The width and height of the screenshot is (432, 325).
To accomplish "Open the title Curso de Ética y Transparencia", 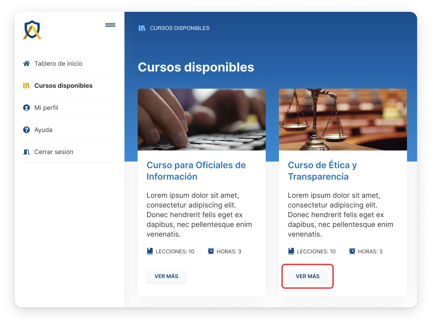I will click(322, 171).
